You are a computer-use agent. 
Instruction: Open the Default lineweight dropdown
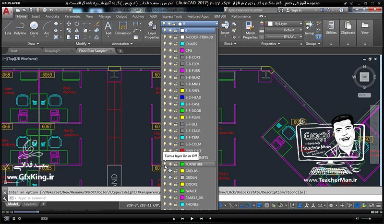[x=285, y=30]
